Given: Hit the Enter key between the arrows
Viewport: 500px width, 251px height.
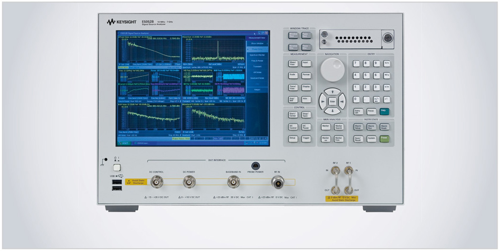Looking at the screenshot, I should click(332, 101).
